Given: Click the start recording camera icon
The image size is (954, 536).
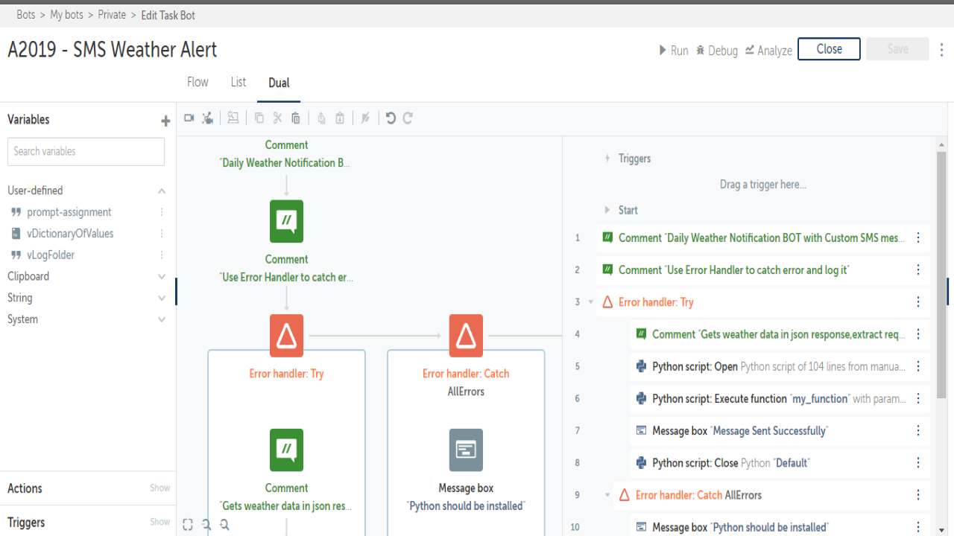Looking at the screenshot, I should click(x=189, y=118).
